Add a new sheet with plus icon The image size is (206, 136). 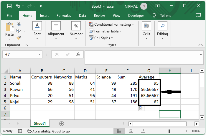[62, 124]
